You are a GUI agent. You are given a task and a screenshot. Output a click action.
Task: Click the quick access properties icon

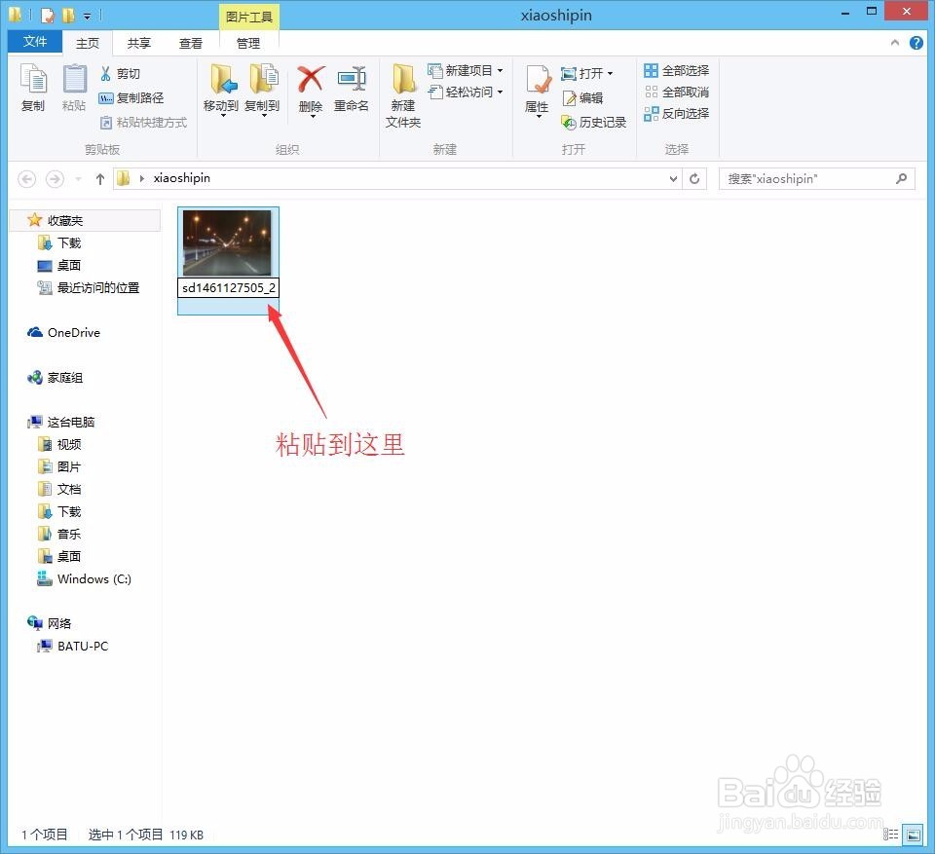(x=48, y=15)
